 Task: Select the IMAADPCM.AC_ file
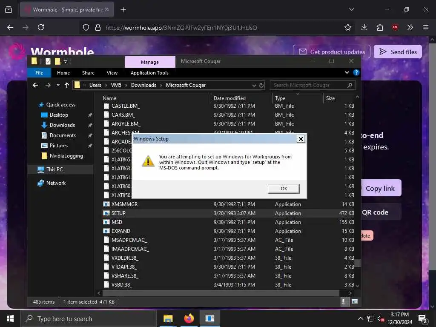click(130, 249)
